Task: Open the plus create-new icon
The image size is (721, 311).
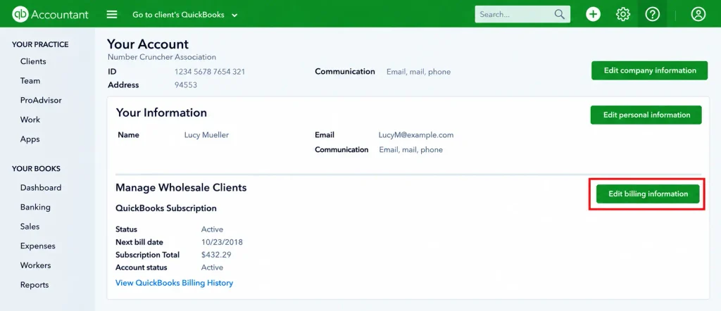Action: (593, 14)
